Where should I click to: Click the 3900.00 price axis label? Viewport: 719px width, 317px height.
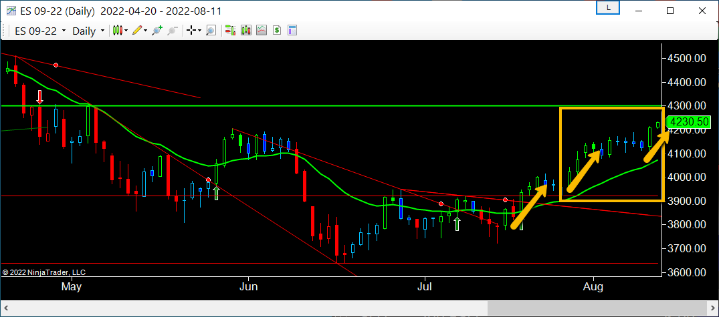[688, 201]
